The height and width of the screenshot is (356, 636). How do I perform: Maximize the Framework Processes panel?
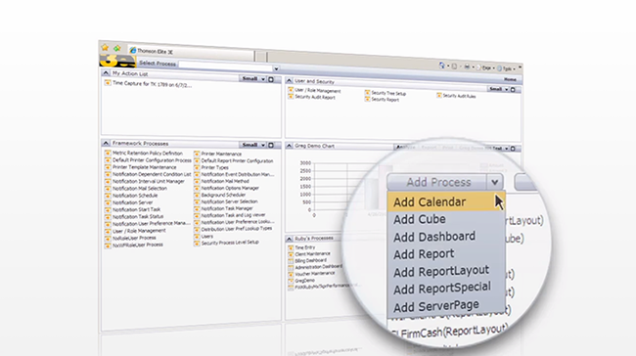(271, 145)
